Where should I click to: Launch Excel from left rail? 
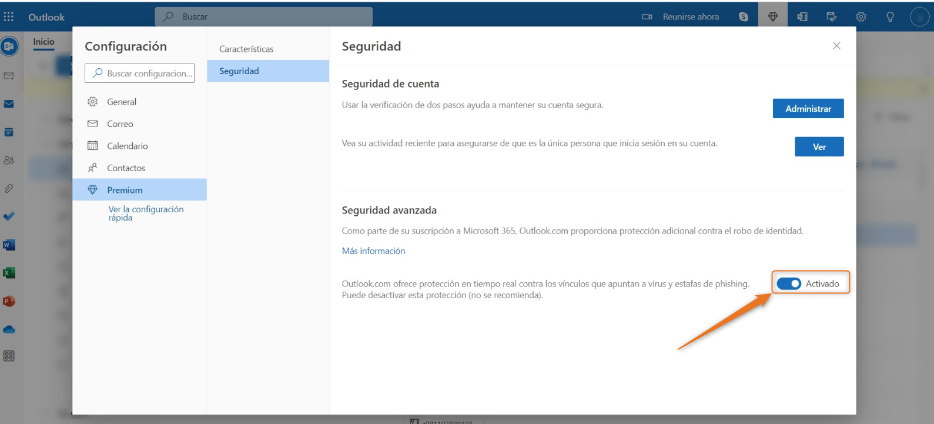pos(9,273)
